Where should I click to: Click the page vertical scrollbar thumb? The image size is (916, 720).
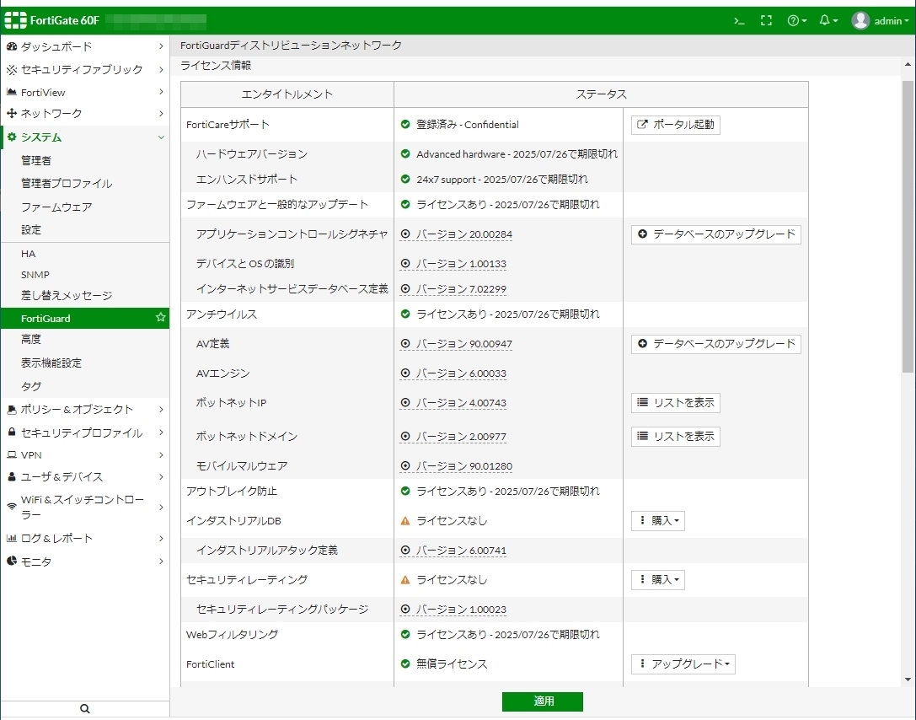coord(908,227)
